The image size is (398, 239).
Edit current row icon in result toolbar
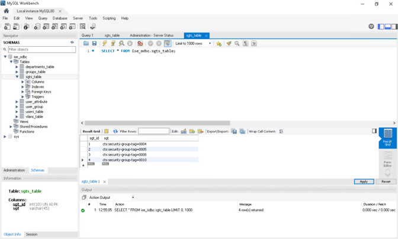(184, 131)
